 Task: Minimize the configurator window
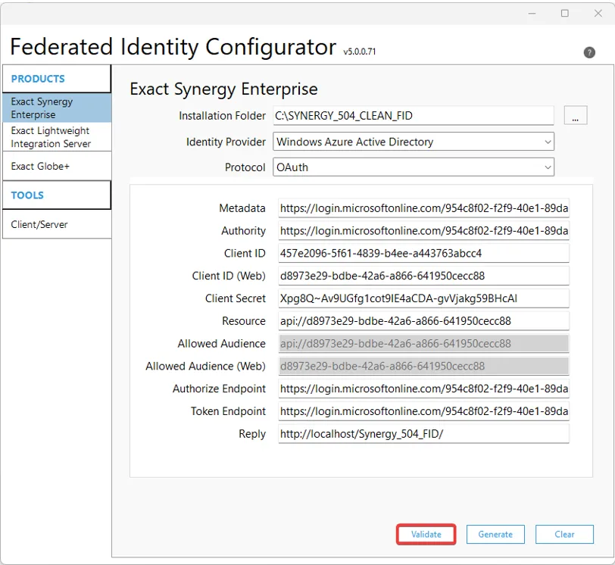tap(531, 14)
